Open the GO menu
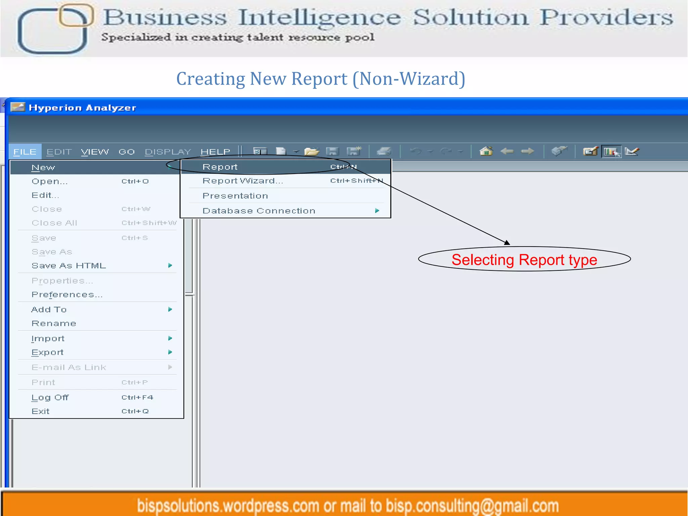Screen dimensions: 688x516 pos(127,152)
